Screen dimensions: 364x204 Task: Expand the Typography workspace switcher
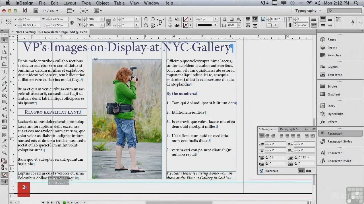pyautogui.click(x=308, y=11)
